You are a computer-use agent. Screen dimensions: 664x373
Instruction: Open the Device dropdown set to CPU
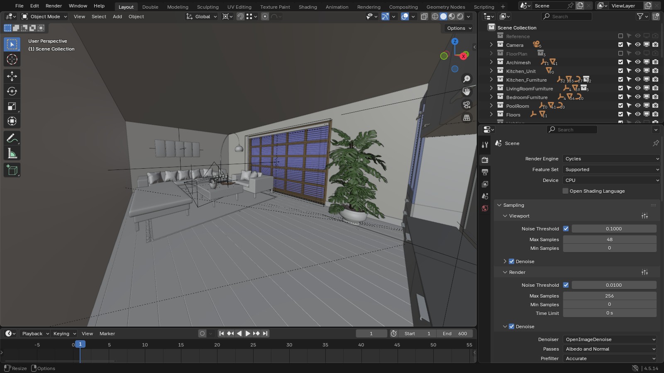click(611, 180)
